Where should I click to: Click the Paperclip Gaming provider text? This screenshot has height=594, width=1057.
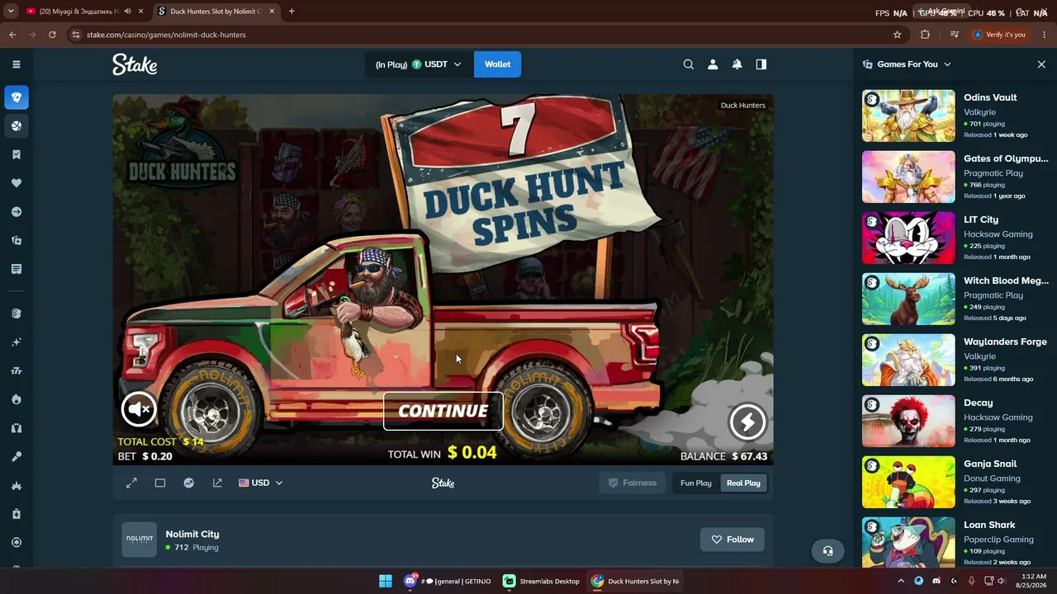[x=998, y=540]
